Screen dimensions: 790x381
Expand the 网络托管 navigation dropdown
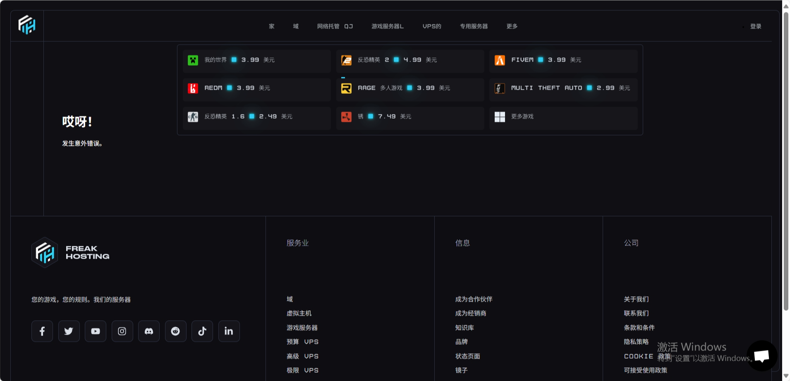(x=335, y=26)
